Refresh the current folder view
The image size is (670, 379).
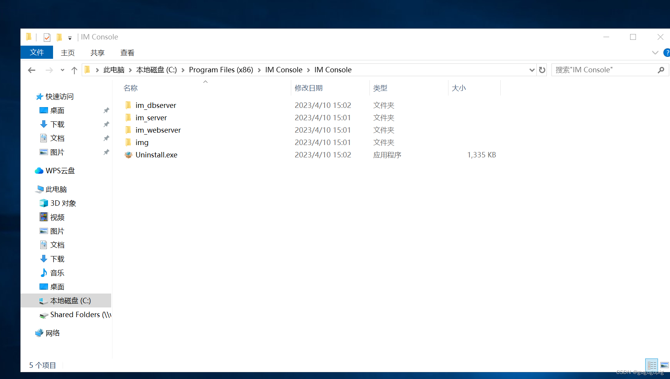(542, 70)
